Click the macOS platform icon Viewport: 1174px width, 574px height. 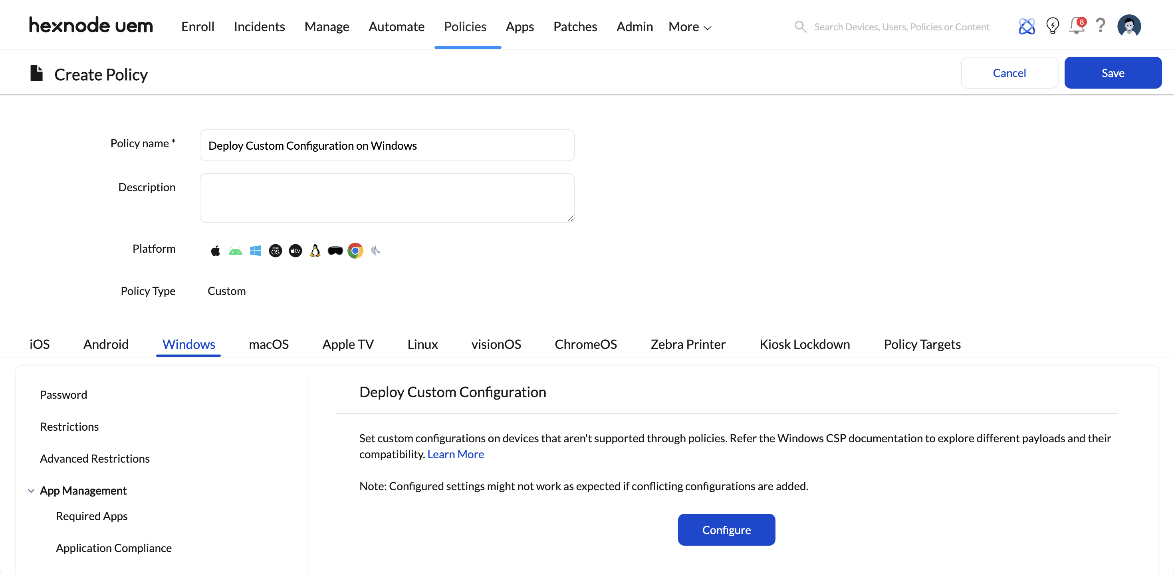[275, 251]
